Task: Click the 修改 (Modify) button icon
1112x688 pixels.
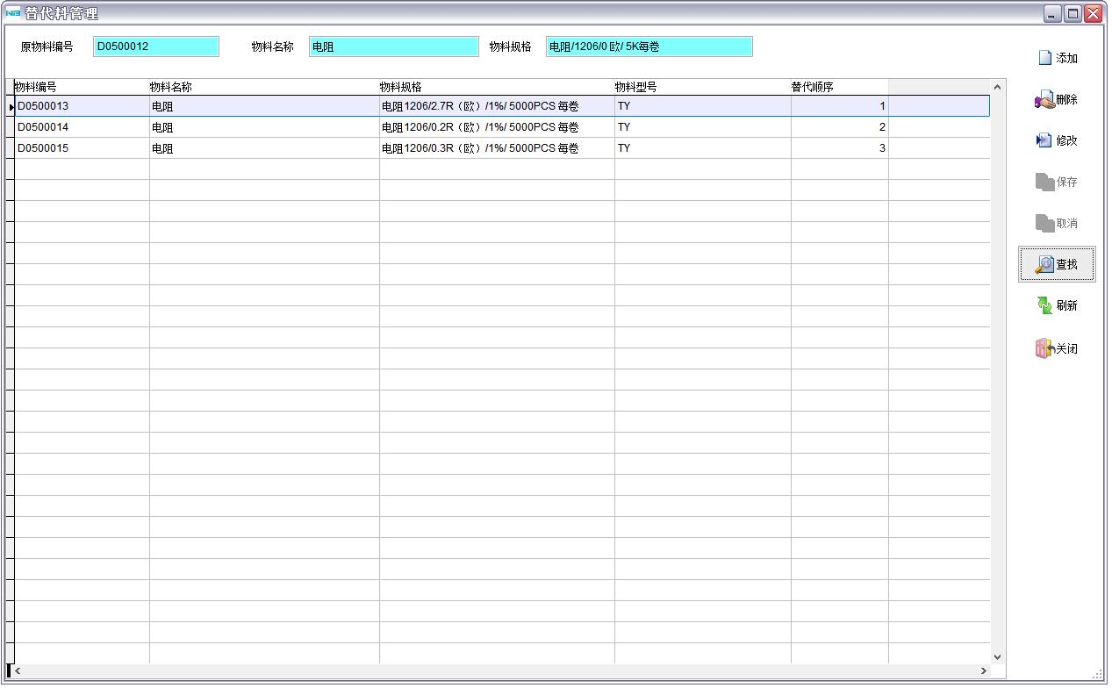Action: point(1044,140)
